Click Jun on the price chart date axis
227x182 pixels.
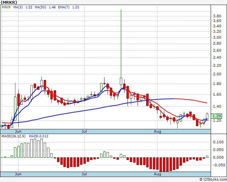pyautogui.click(x=18, y=131)
